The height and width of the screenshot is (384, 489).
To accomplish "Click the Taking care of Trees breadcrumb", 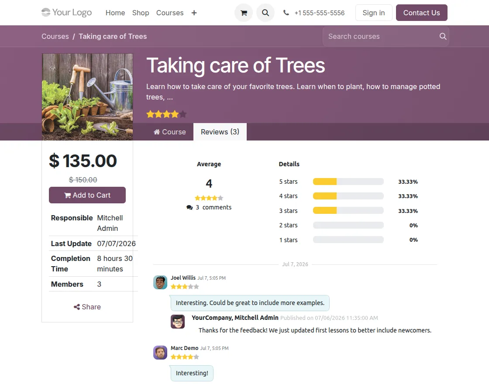I will point(113,36).
